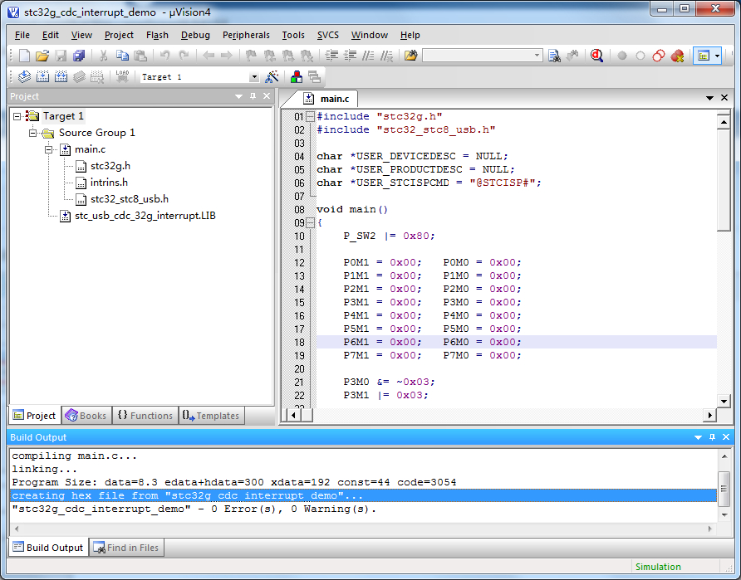The width and height of the screenshot is (741, 580).
Task: Open Target Options with the magic wand icon
Action: [x=272, y=76]
